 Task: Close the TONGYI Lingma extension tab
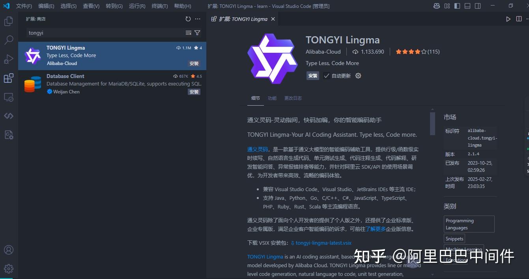[x=273, y=19]
